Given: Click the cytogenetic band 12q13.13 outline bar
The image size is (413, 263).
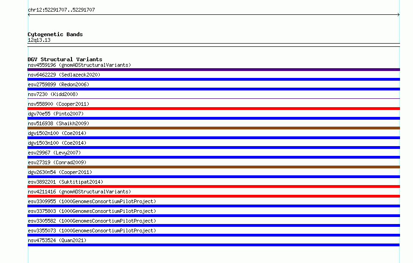Looking at the screenshot, I should [x=213, y=45].
